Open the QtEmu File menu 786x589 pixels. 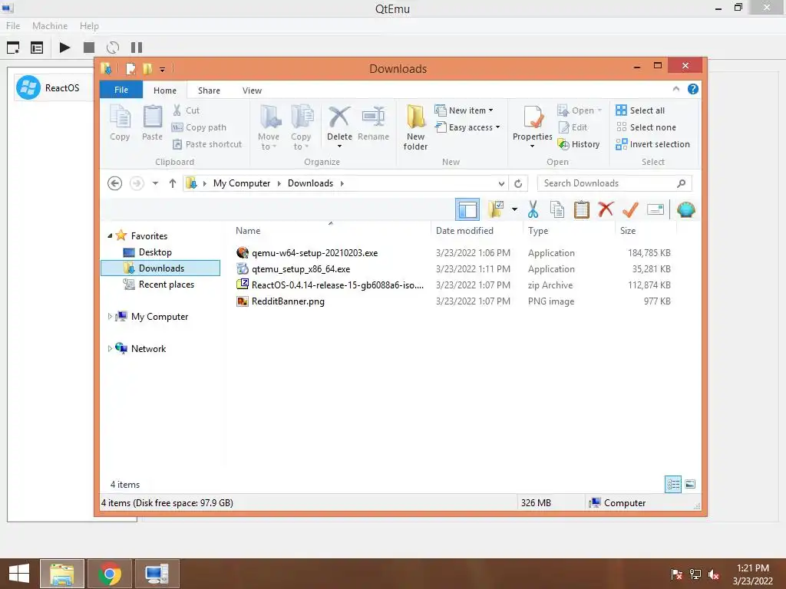(x=13, y=25)
